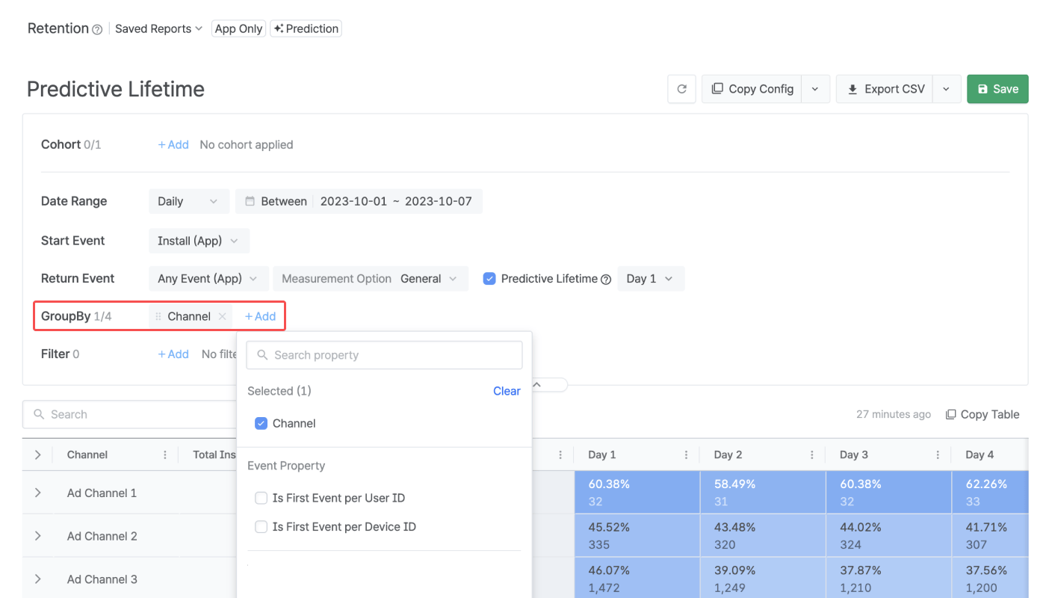
Task: Click the 39.09% Day 2 cell
Action: coord(763,578)
